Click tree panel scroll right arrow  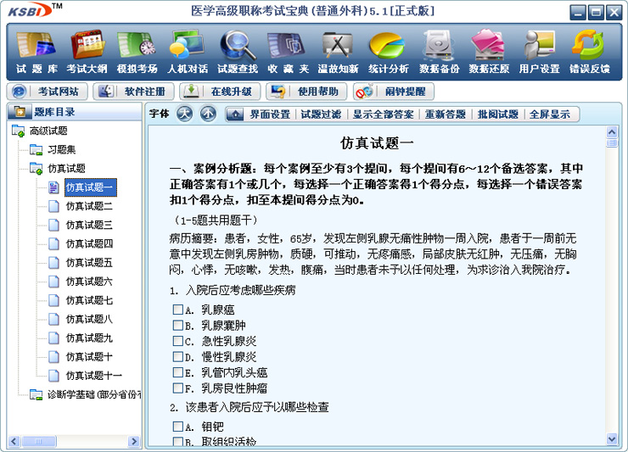[x=134, y=441]
